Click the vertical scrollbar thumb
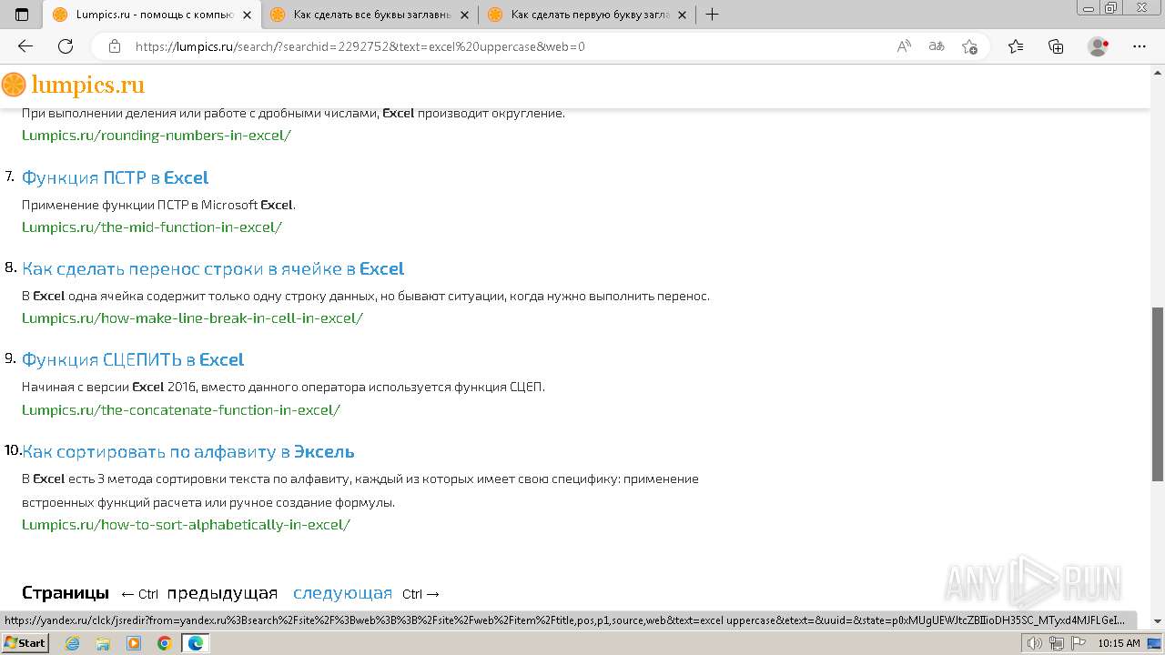The width and height of the screenshot is (1165, 655). tap(1158, 394)
